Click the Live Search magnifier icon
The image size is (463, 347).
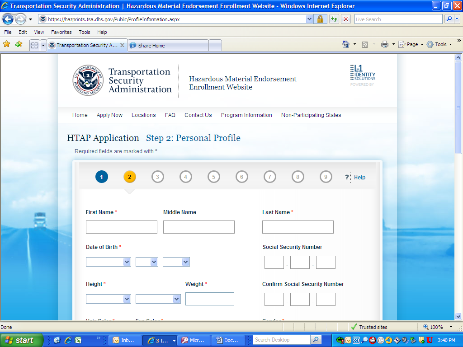click(x=449, y=19)
